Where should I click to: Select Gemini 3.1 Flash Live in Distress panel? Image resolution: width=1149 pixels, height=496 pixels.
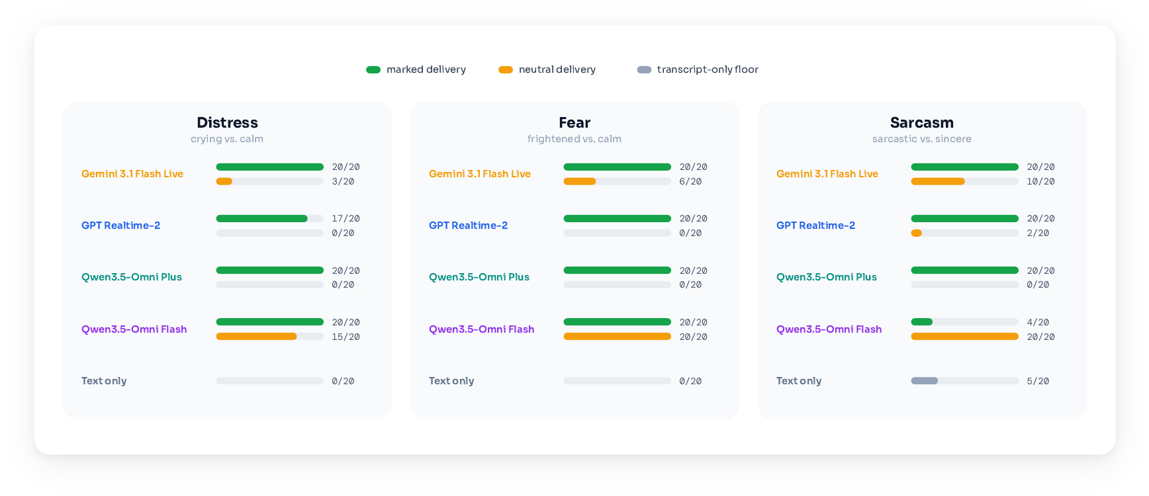(x=132, y=174)
